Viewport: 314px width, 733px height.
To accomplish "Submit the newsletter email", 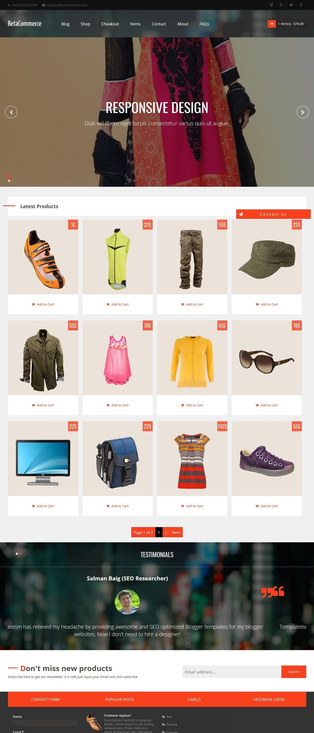I will 294,672.
